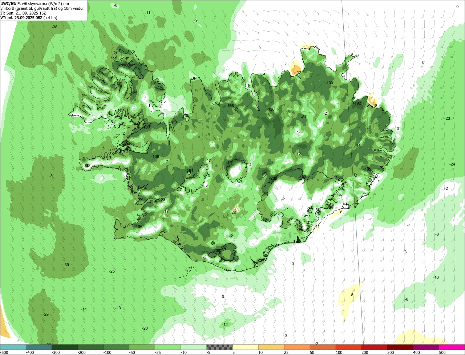Click the '-12' value on the map
The width and height of the screenshot is (465, 355).
point(225,325)
